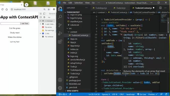The height and width of the screenshot is (96, 170).
Task: Open Run and Debug view
Action: [x=60, y=33]
